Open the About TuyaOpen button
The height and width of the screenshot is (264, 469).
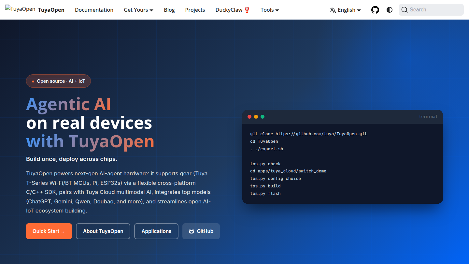click(103, 231)
